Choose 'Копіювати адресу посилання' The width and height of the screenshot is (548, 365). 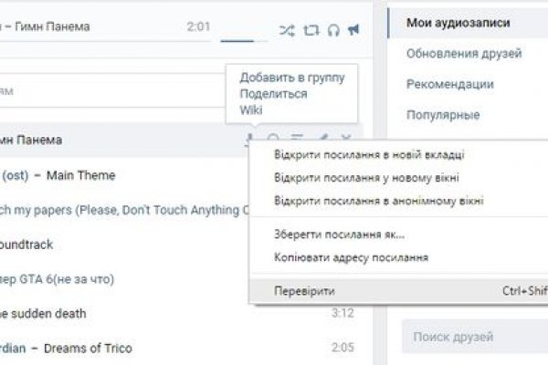(351, 257)
